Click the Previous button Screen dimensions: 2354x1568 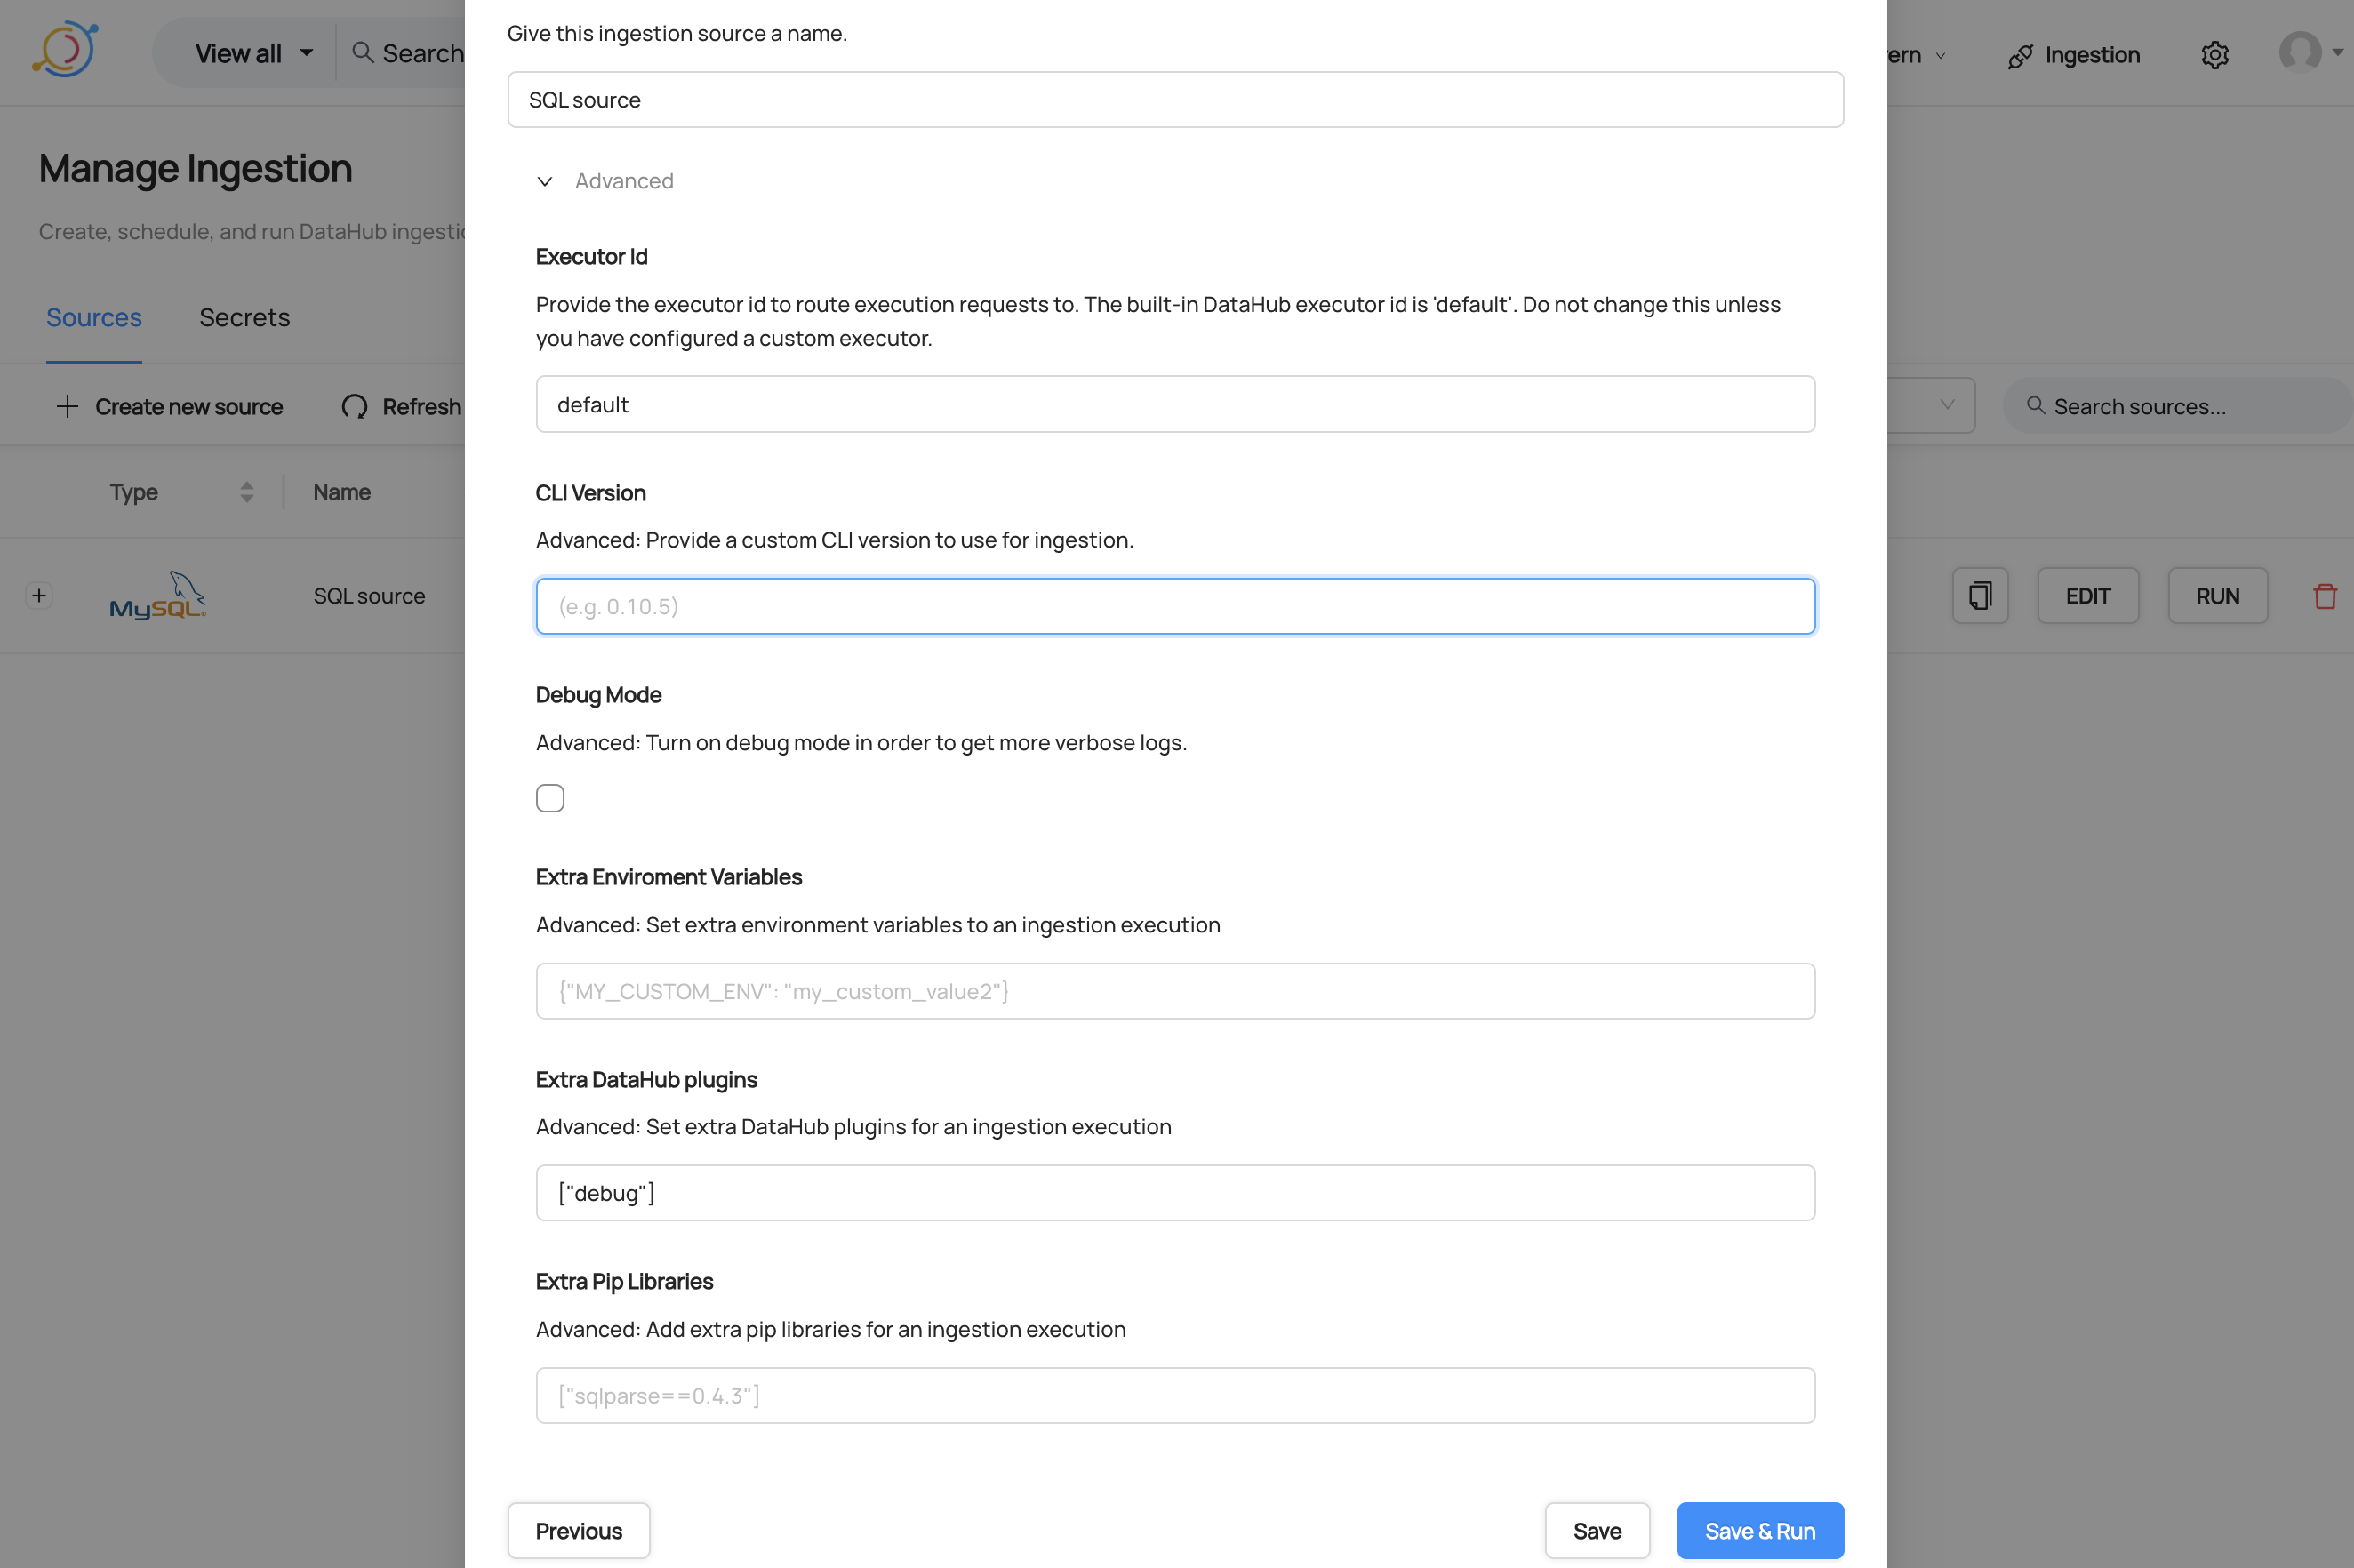[x=578, y=1530]
